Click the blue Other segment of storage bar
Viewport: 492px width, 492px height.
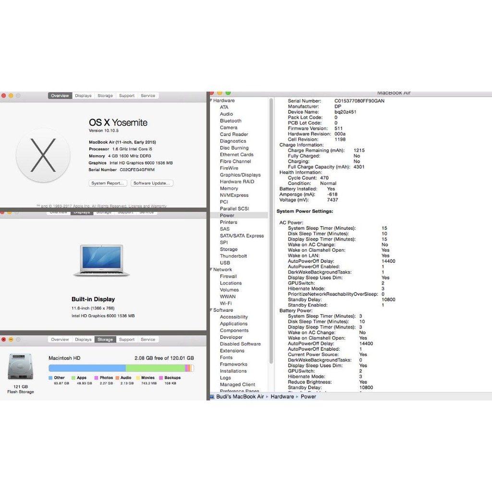pos(87,368)
